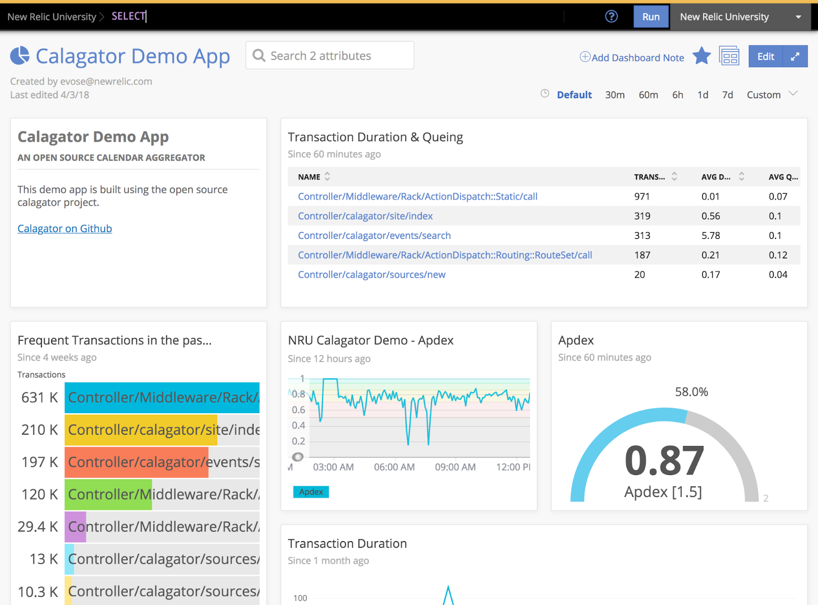818x605 pixels.
Task: Open the help question mark icon
Action: 611,16
